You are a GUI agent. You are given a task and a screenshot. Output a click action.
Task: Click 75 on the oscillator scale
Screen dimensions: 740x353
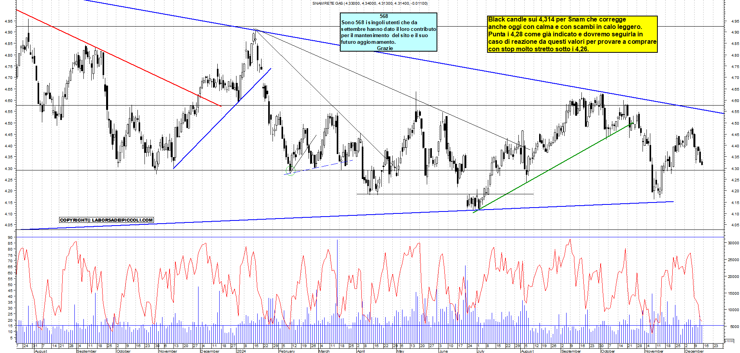(x=10, y=255)
